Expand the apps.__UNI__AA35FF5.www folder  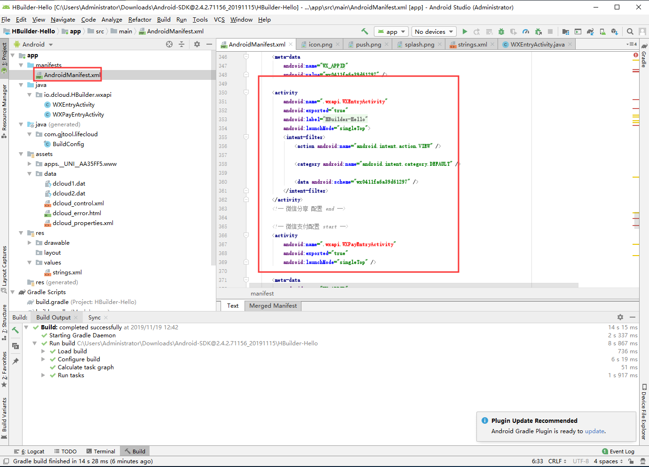click(x=30, y=164)
